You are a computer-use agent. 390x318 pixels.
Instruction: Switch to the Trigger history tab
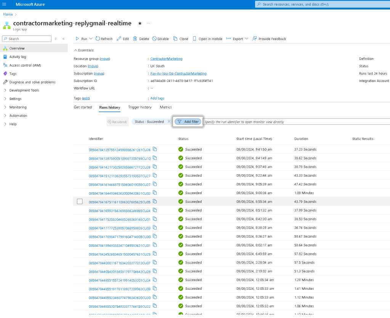coord(140,107)
